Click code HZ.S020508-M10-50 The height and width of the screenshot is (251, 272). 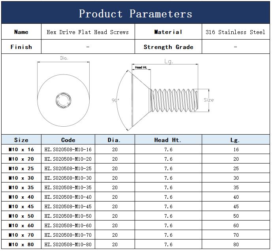[x=68, y=216]
